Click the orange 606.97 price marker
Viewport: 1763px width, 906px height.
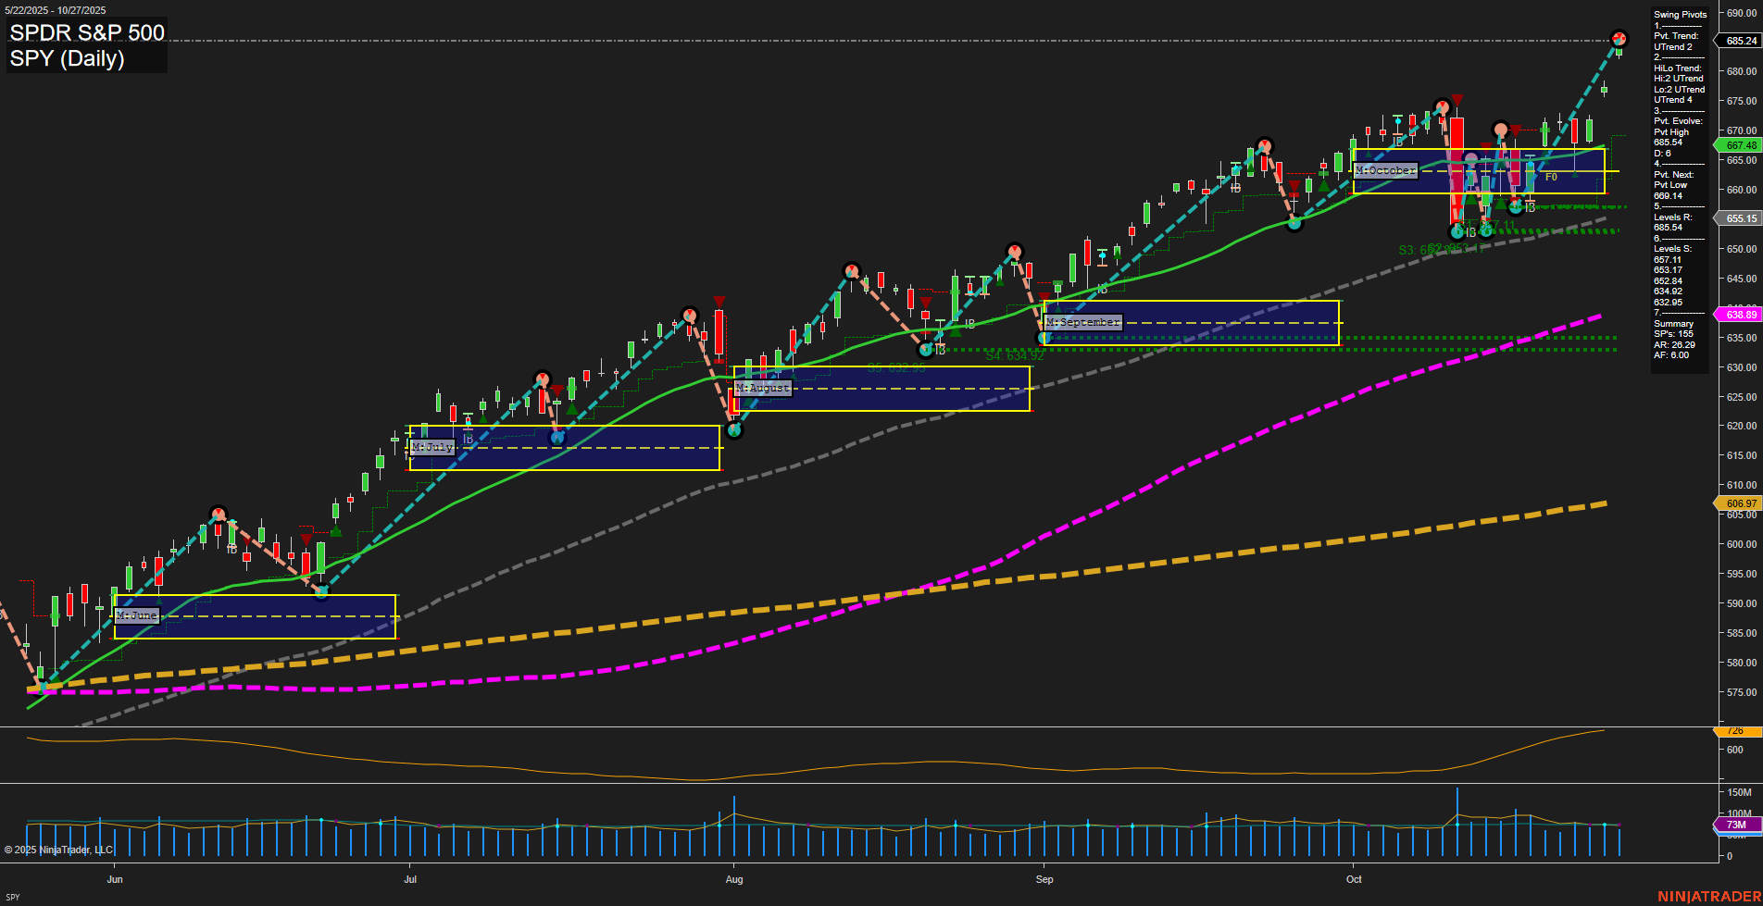tap(1740, 503)
